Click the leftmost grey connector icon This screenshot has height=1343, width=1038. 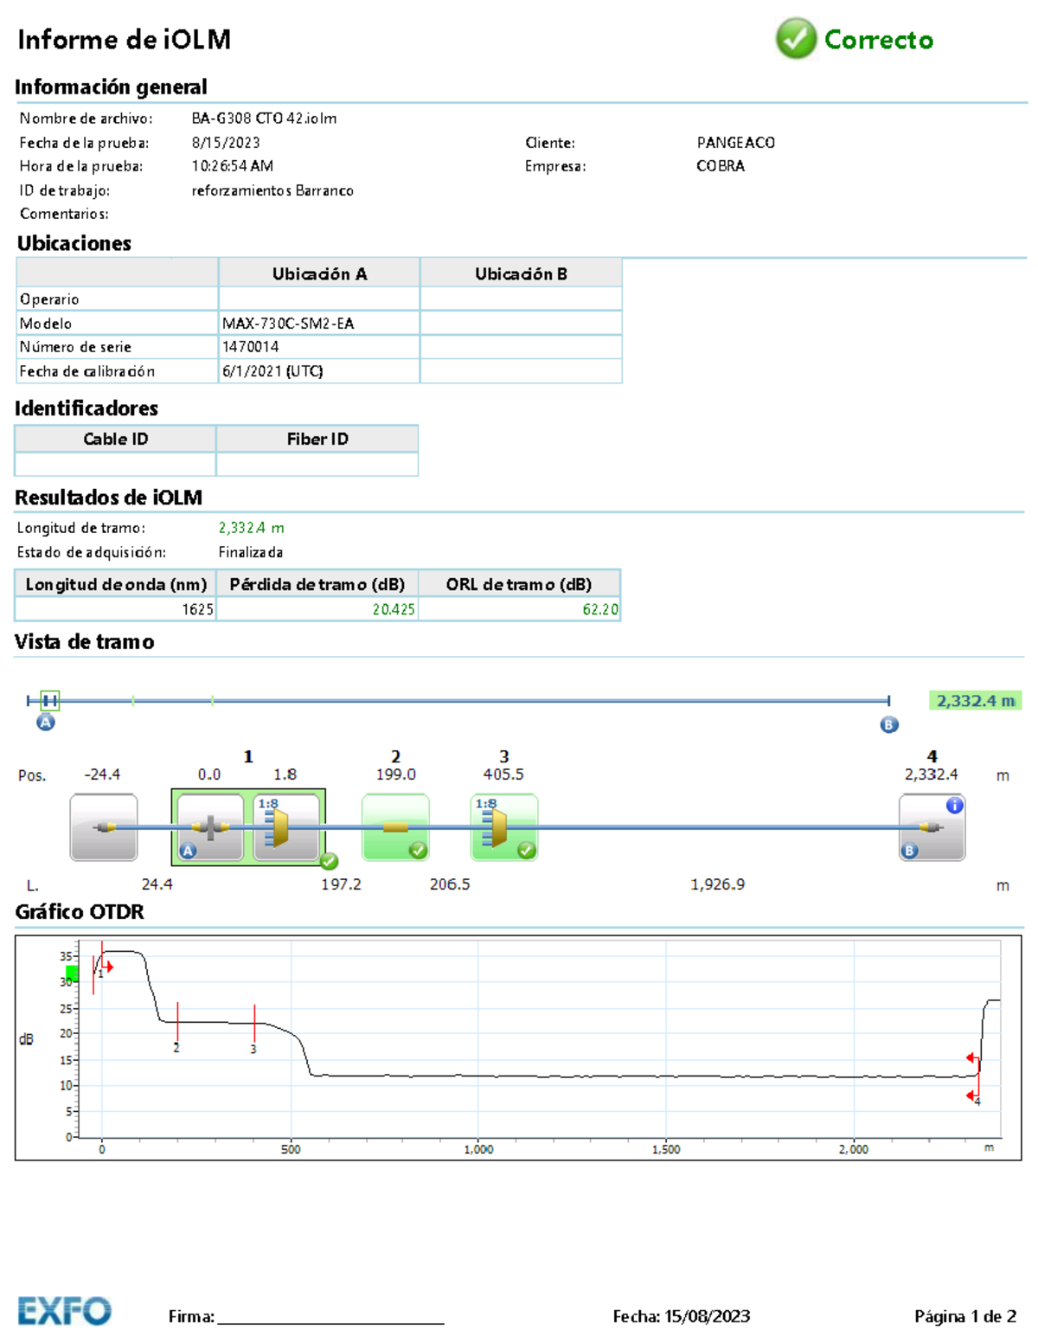pos(103,826)
